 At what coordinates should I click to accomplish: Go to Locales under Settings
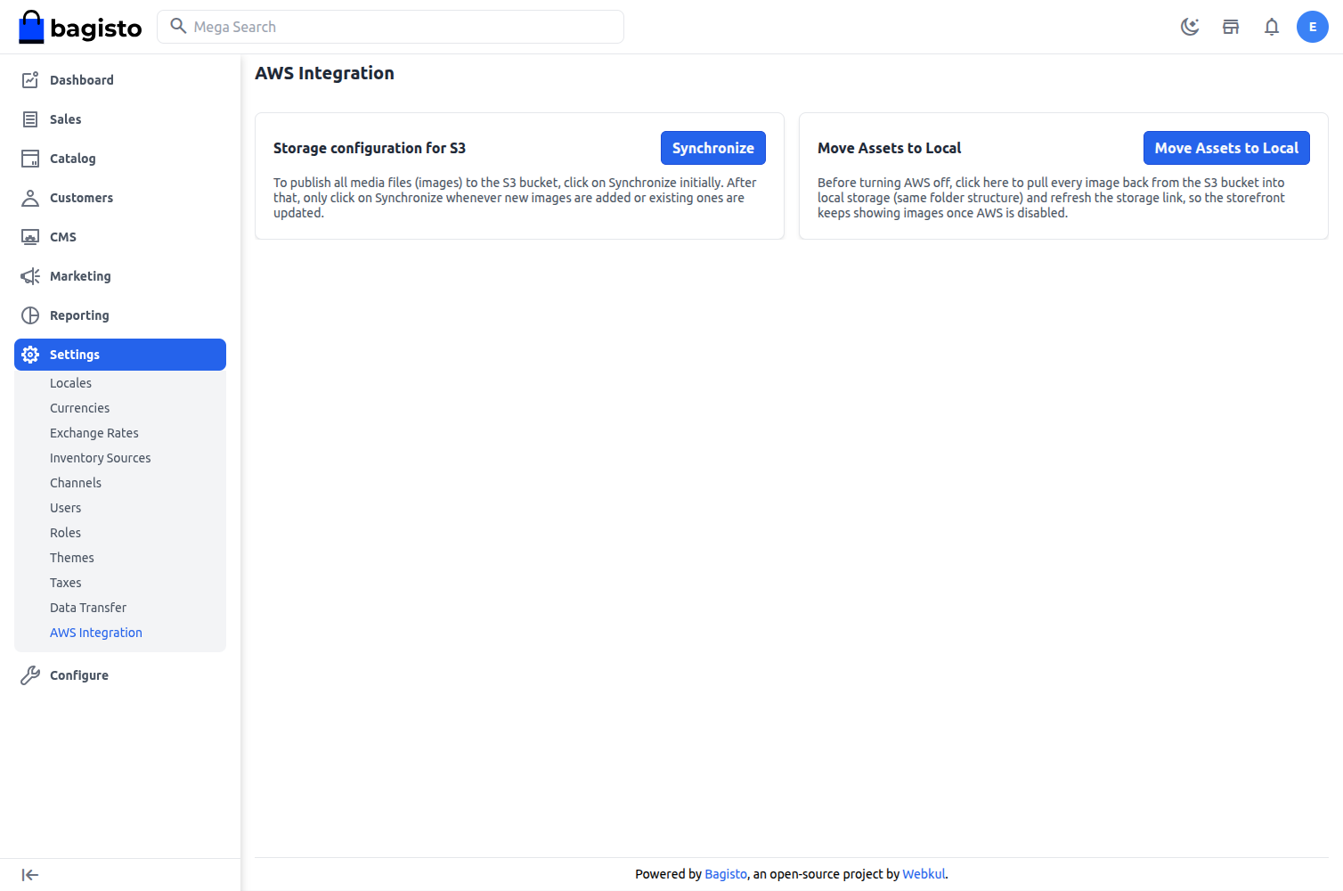pos(70,383)
